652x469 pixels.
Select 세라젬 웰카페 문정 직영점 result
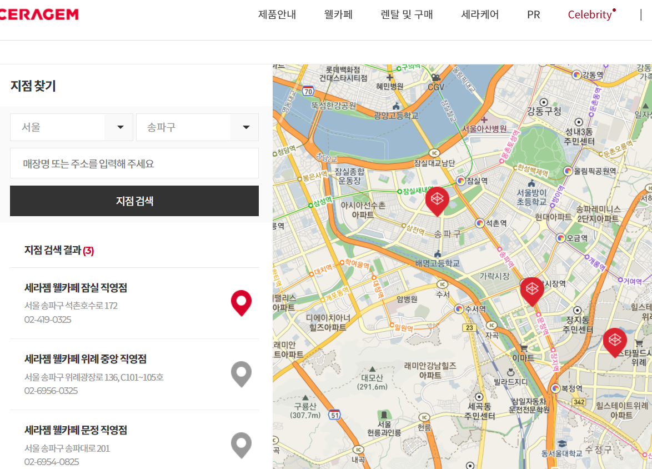76,430
